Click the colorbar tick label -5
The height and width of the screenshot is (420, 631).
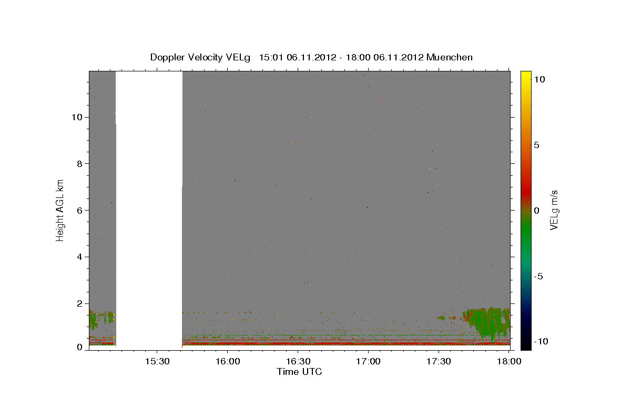[x=538, y=276]
